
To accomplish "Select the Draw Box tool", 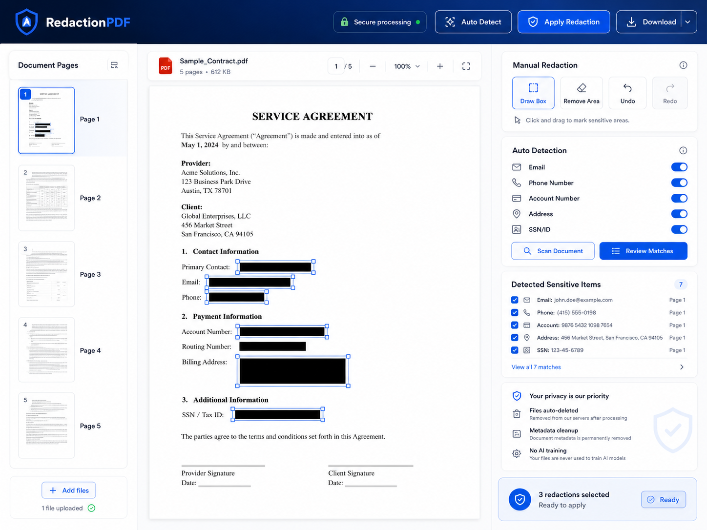I will pyautogui.click(x=533, y=93).
